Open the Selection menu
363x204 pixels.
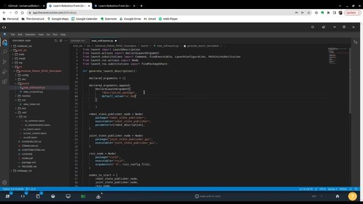tap(30, 35)
